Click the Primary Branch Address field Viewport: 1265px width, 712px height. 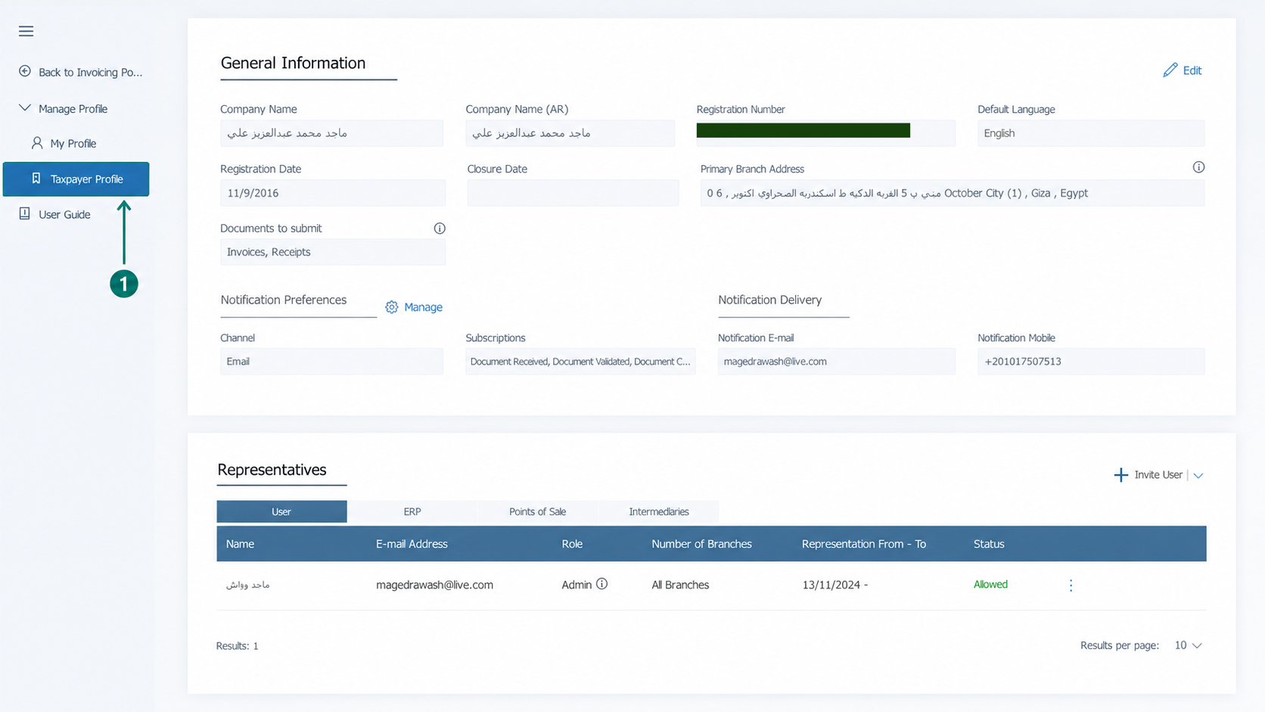coord(953,193)
